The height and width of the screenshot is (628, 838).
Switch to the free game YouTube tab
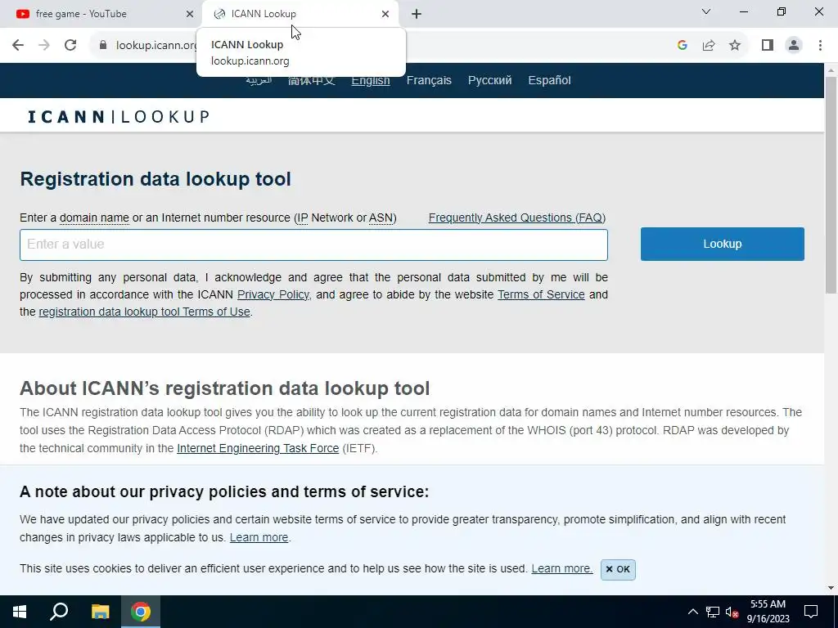[x=101, y=14]
